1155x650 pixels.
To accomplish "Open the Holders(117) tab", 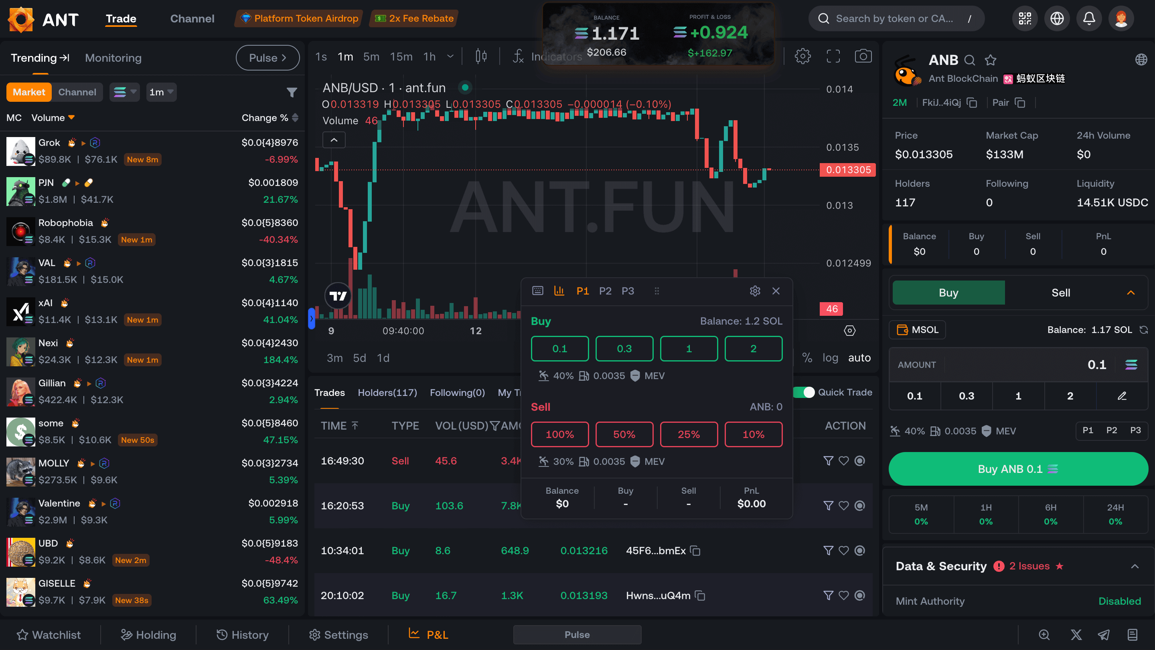I will click(387, 393).
